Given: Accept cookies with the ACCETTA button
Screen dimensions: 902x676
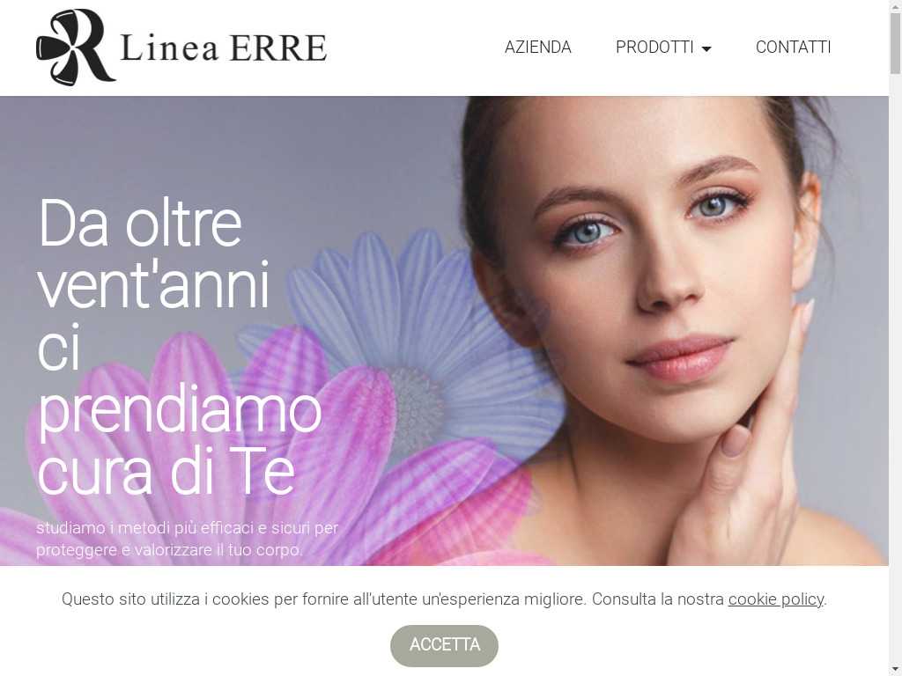Looking at the screenshot, I should [x=444, y=645].
